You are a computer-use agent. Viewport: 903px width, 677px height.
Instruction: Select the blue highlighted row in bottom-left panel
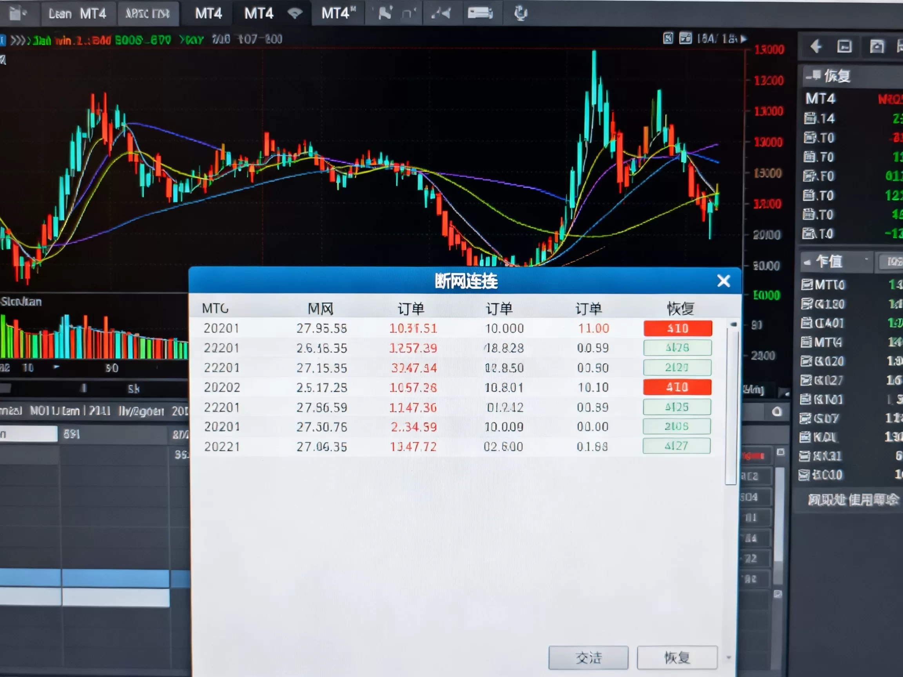(95, 578)
